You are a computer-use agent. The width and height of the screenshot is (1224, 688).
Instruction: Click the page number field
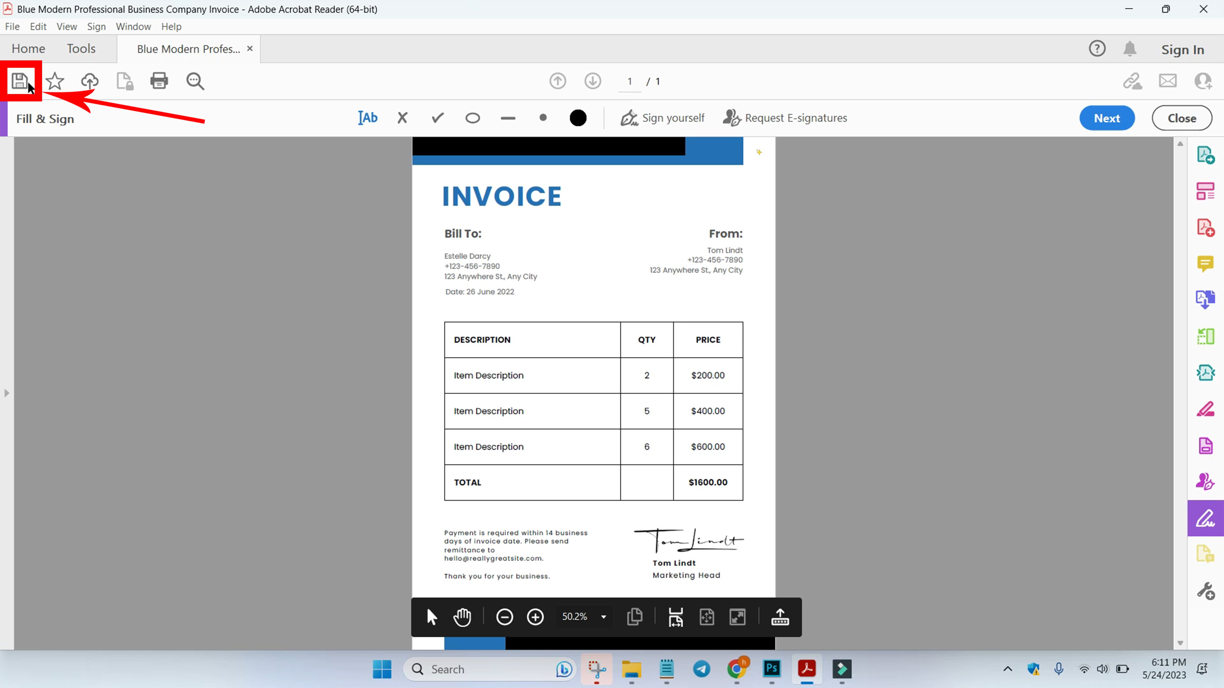[x=630, y=82]
